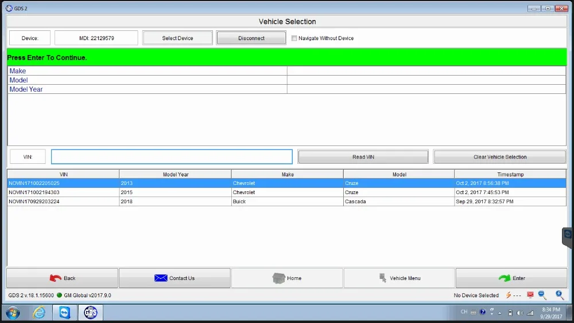Screen dimensions: 574x323
Task: Click the Cascada model cell
Action: (399, 202)
